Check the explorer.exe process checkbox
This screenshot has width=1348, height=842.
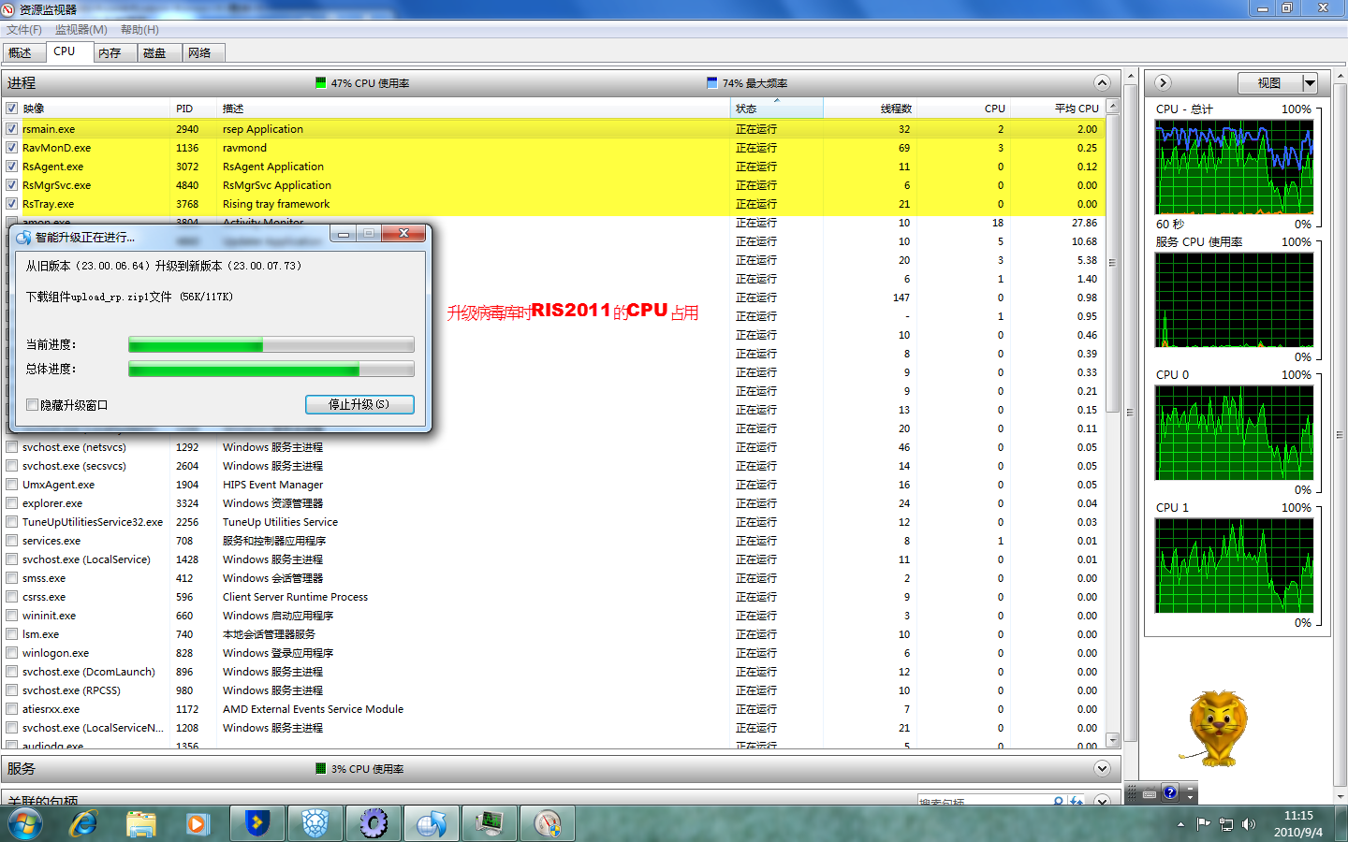pyautogui.click(x=12, y=503)
